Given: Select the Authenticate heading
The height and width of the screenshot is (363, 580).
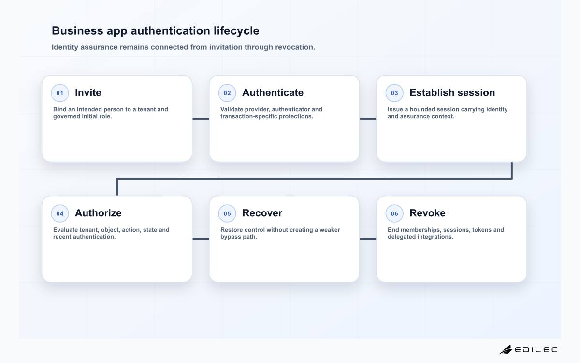Looking at the screenshot, I should 273,92.
